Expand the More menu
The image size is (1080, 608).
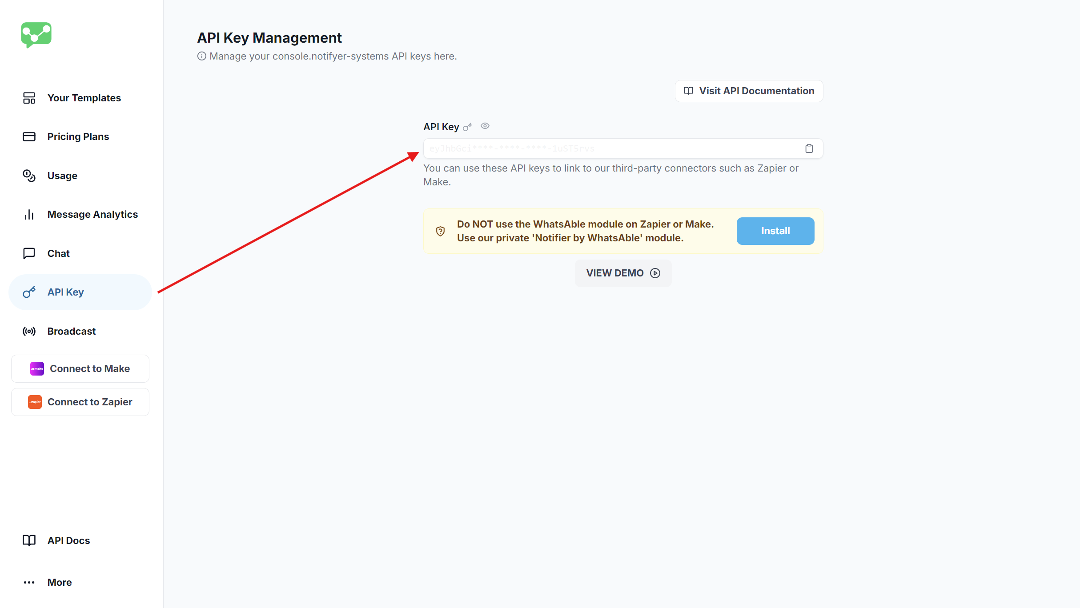59,582
